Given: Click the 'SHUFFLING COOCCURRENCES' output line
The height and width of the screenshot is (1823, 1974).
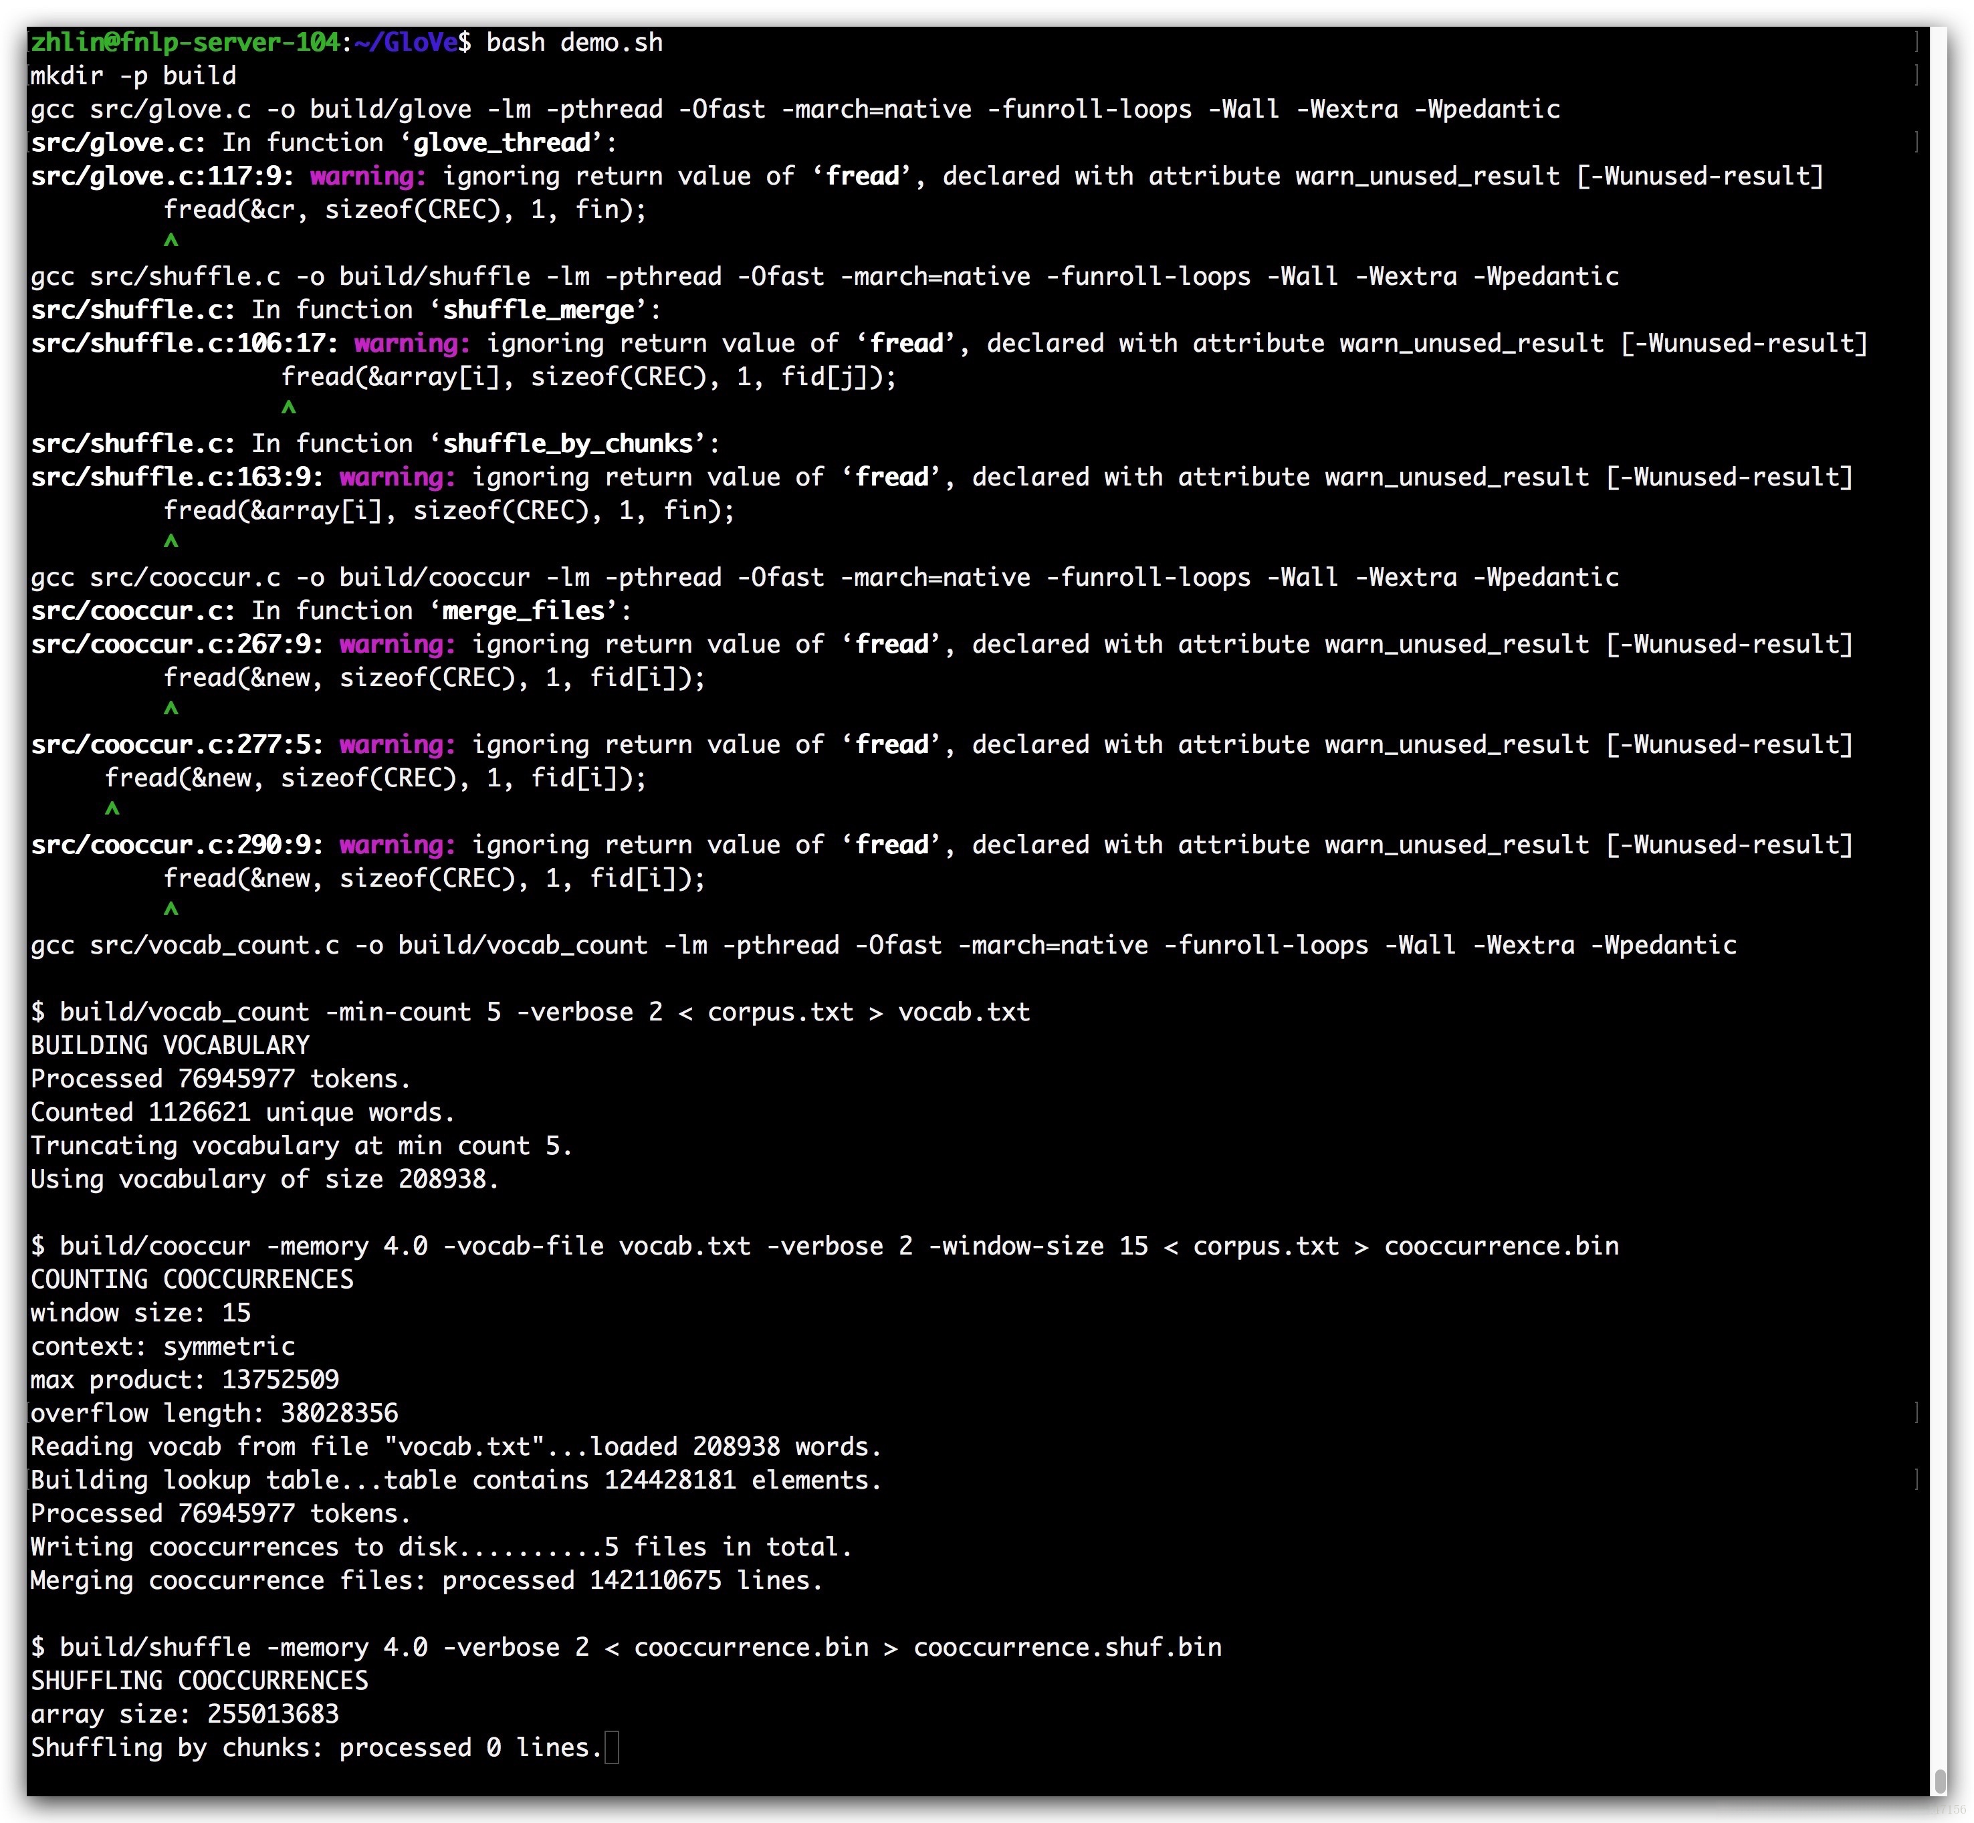Looking at the screenshot, I should [199, 1681].
